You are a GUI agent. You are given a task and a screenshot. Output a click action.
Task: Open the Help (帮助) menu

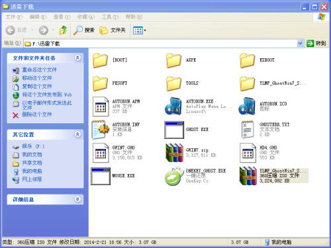pos(134,17)
